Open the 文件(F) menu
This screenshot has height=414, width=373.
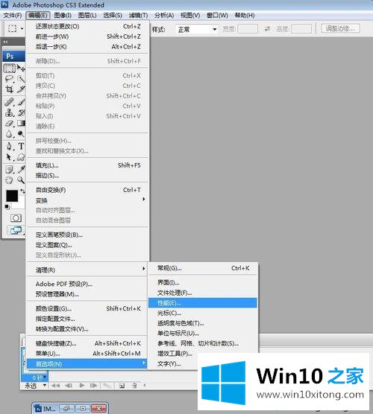click(13, 16)
